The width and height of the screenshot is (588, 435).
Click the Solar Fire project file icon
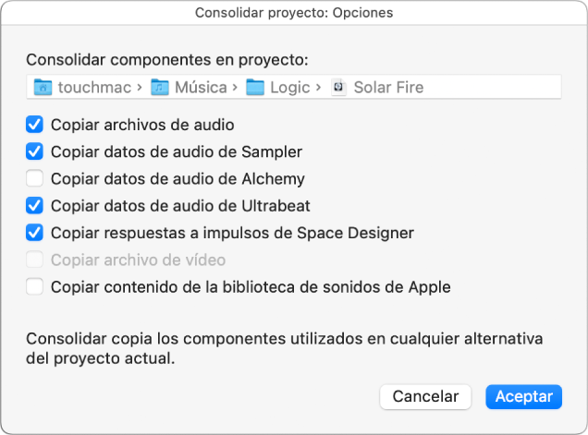pos(339,88)
